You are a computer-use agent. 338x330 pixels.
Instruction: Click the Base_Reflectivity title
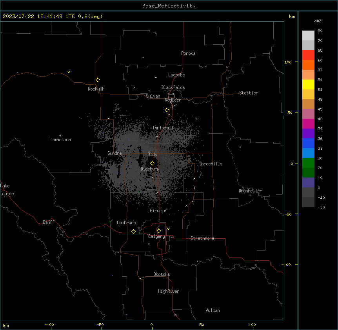(169, 6)
